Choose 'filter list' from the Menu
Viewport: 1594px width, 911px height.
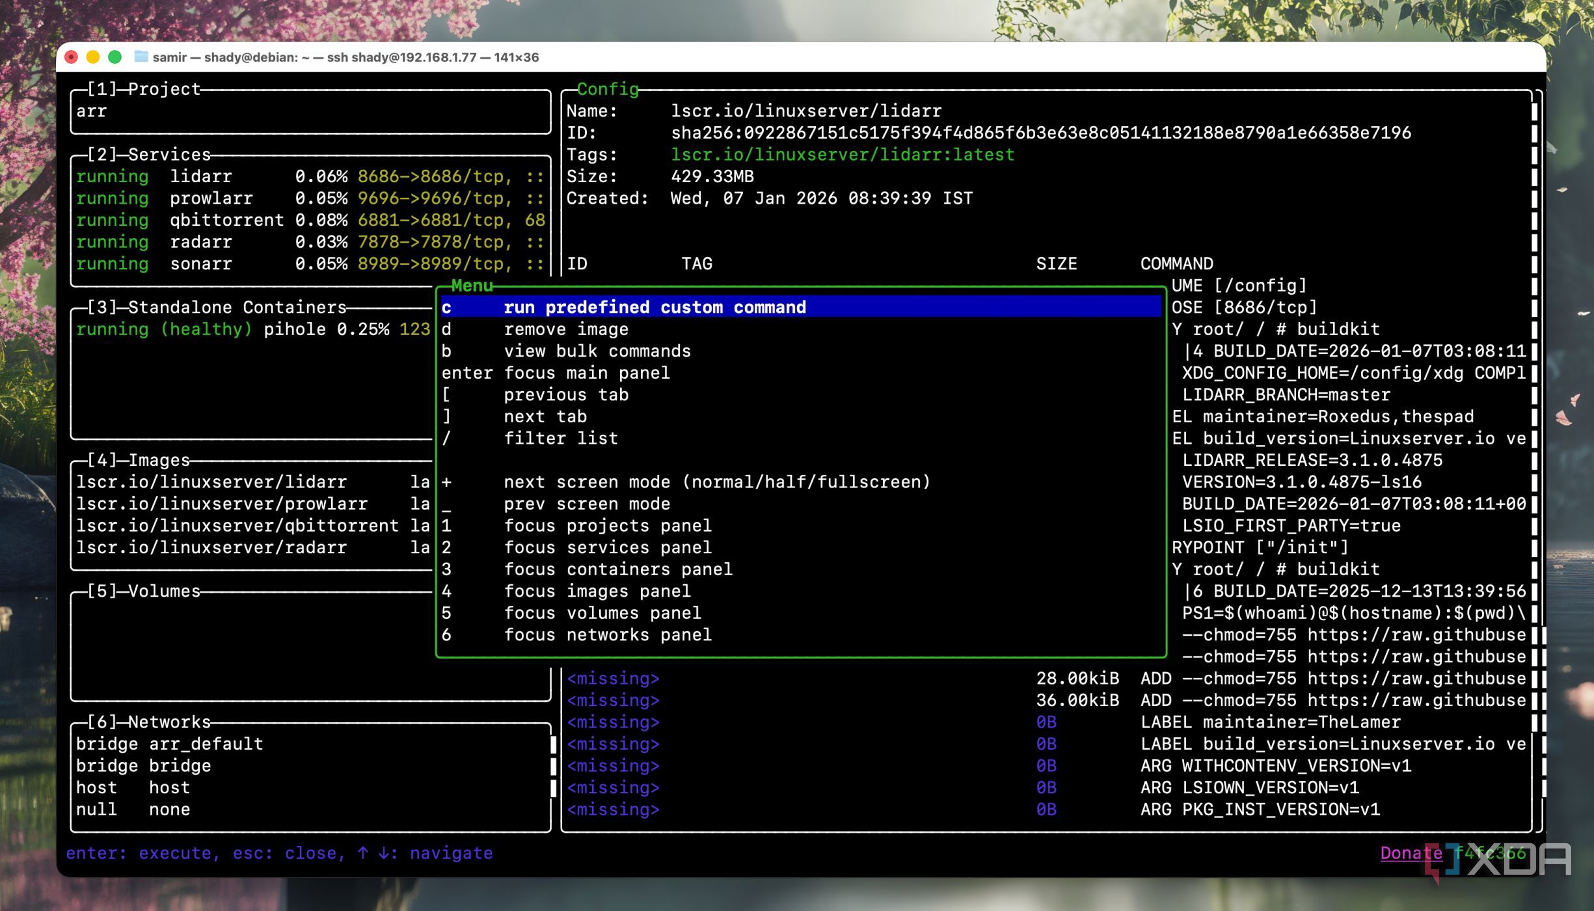(x=801, y=438)
